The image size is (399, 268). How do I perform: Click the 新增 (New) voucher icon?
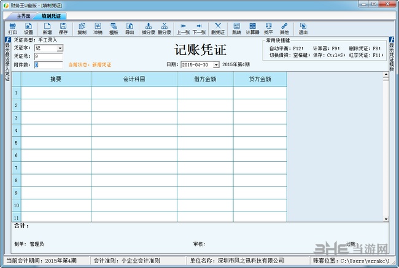[x=47, y=28]
